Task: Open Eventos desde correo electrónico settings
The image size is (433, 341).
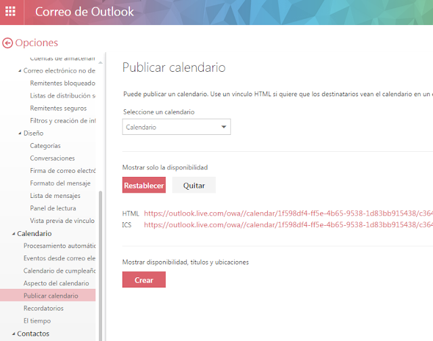Action: (x=60, y=258)
